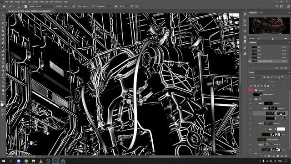
Task: Add a layer mask from Layers panel bottom
Action: pos(270,156)
